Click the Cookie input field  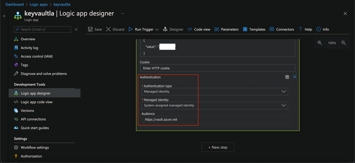pos(217,68)
